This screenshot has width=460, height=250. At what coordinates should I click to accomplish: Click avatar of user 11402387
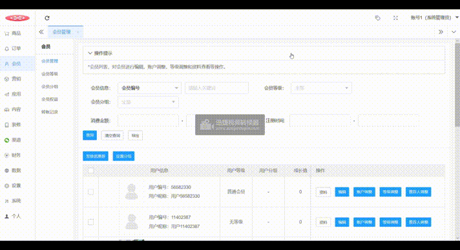click(x=131, y=222)
